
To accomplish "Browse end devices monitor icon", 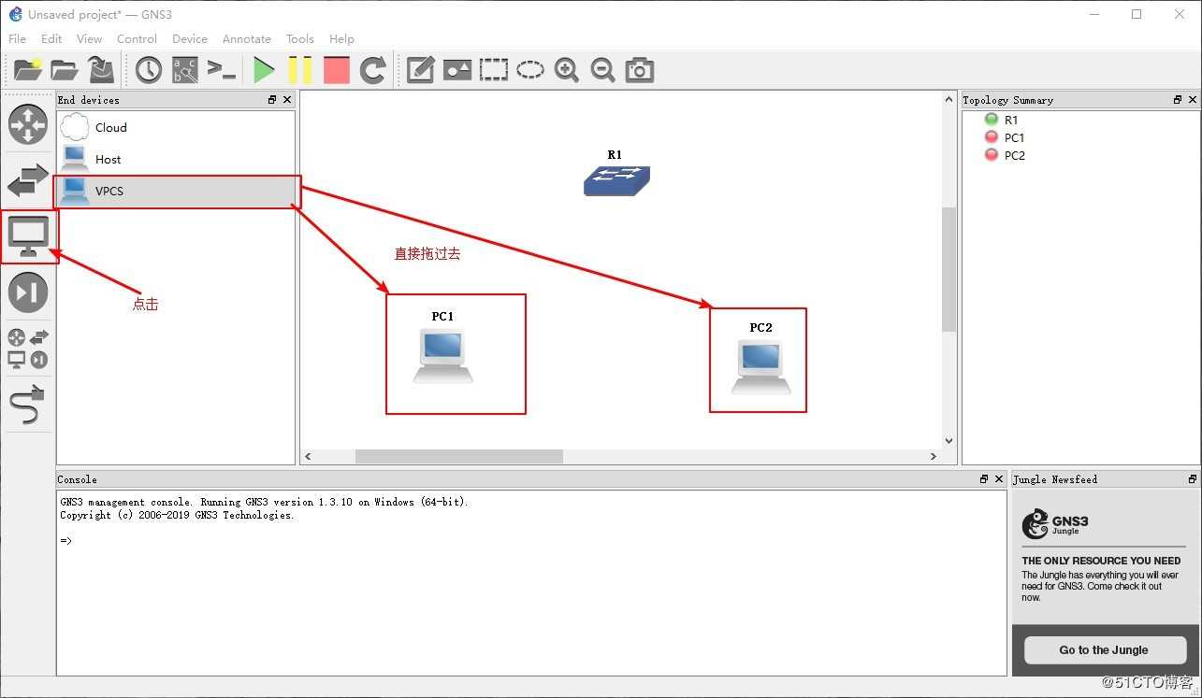I will click(x=28, y=236).
